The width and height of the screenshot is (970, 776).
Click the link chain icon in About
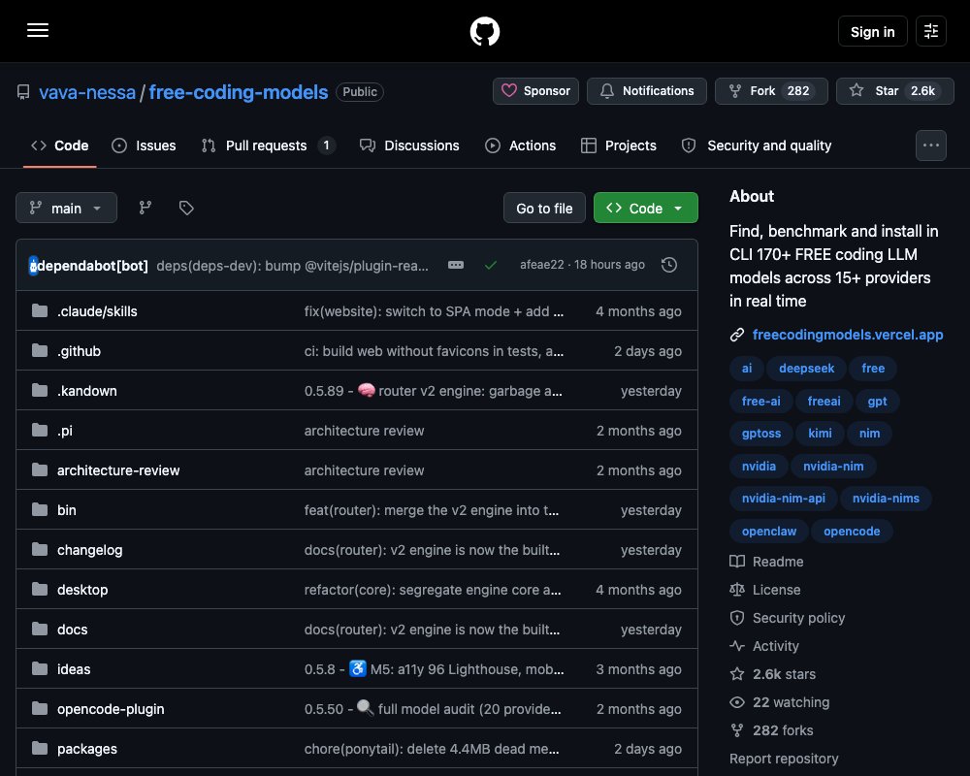[x=737, y=335]
